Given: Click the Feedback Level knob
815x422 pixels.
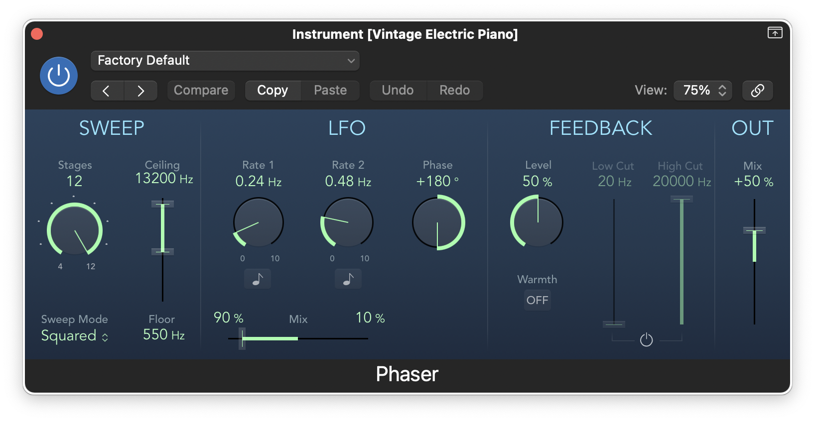Looking at the screenshot, I should click(x=537, y=222).
